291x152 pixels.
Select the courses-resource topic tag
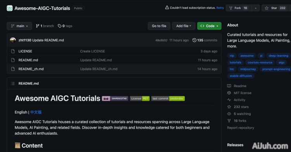point(260,62)
